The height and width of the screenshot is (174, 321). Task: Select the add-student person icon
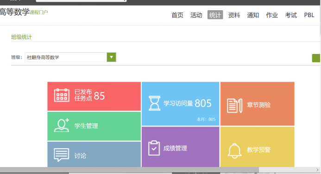coord(62,125)
